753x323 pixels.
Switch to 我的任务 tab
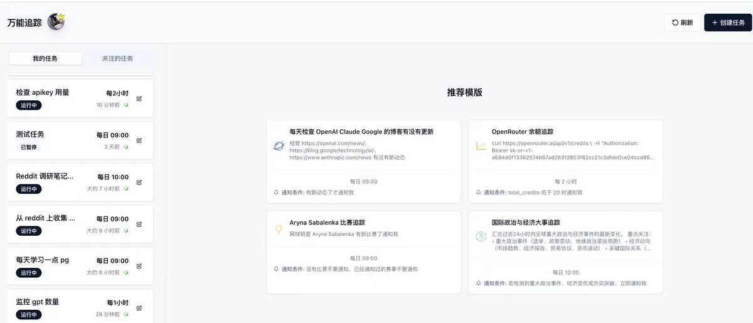click(x=45, y=58)
